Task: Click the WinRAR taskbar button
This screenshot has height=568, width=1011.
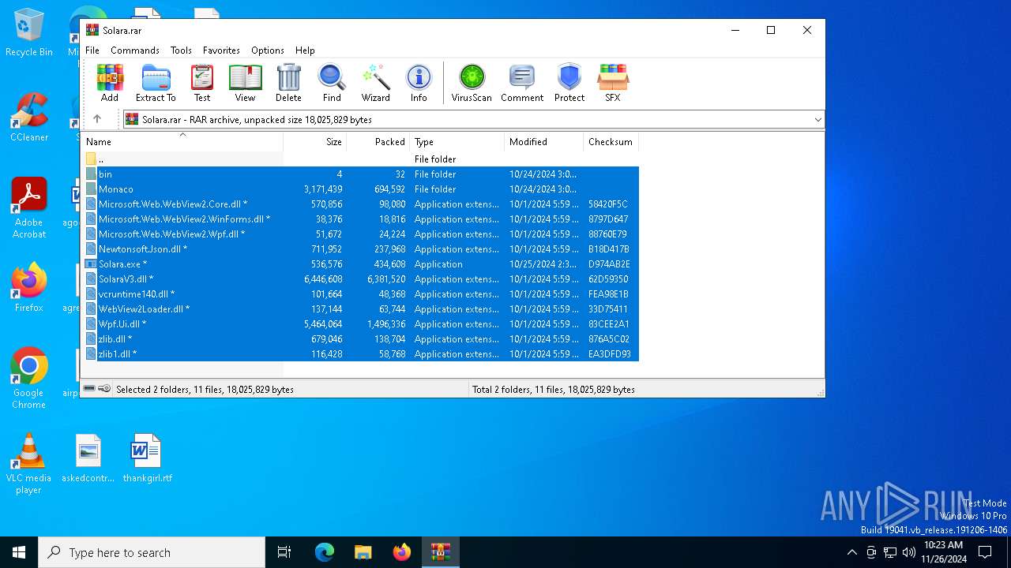Action: click(x=440, y=552)
